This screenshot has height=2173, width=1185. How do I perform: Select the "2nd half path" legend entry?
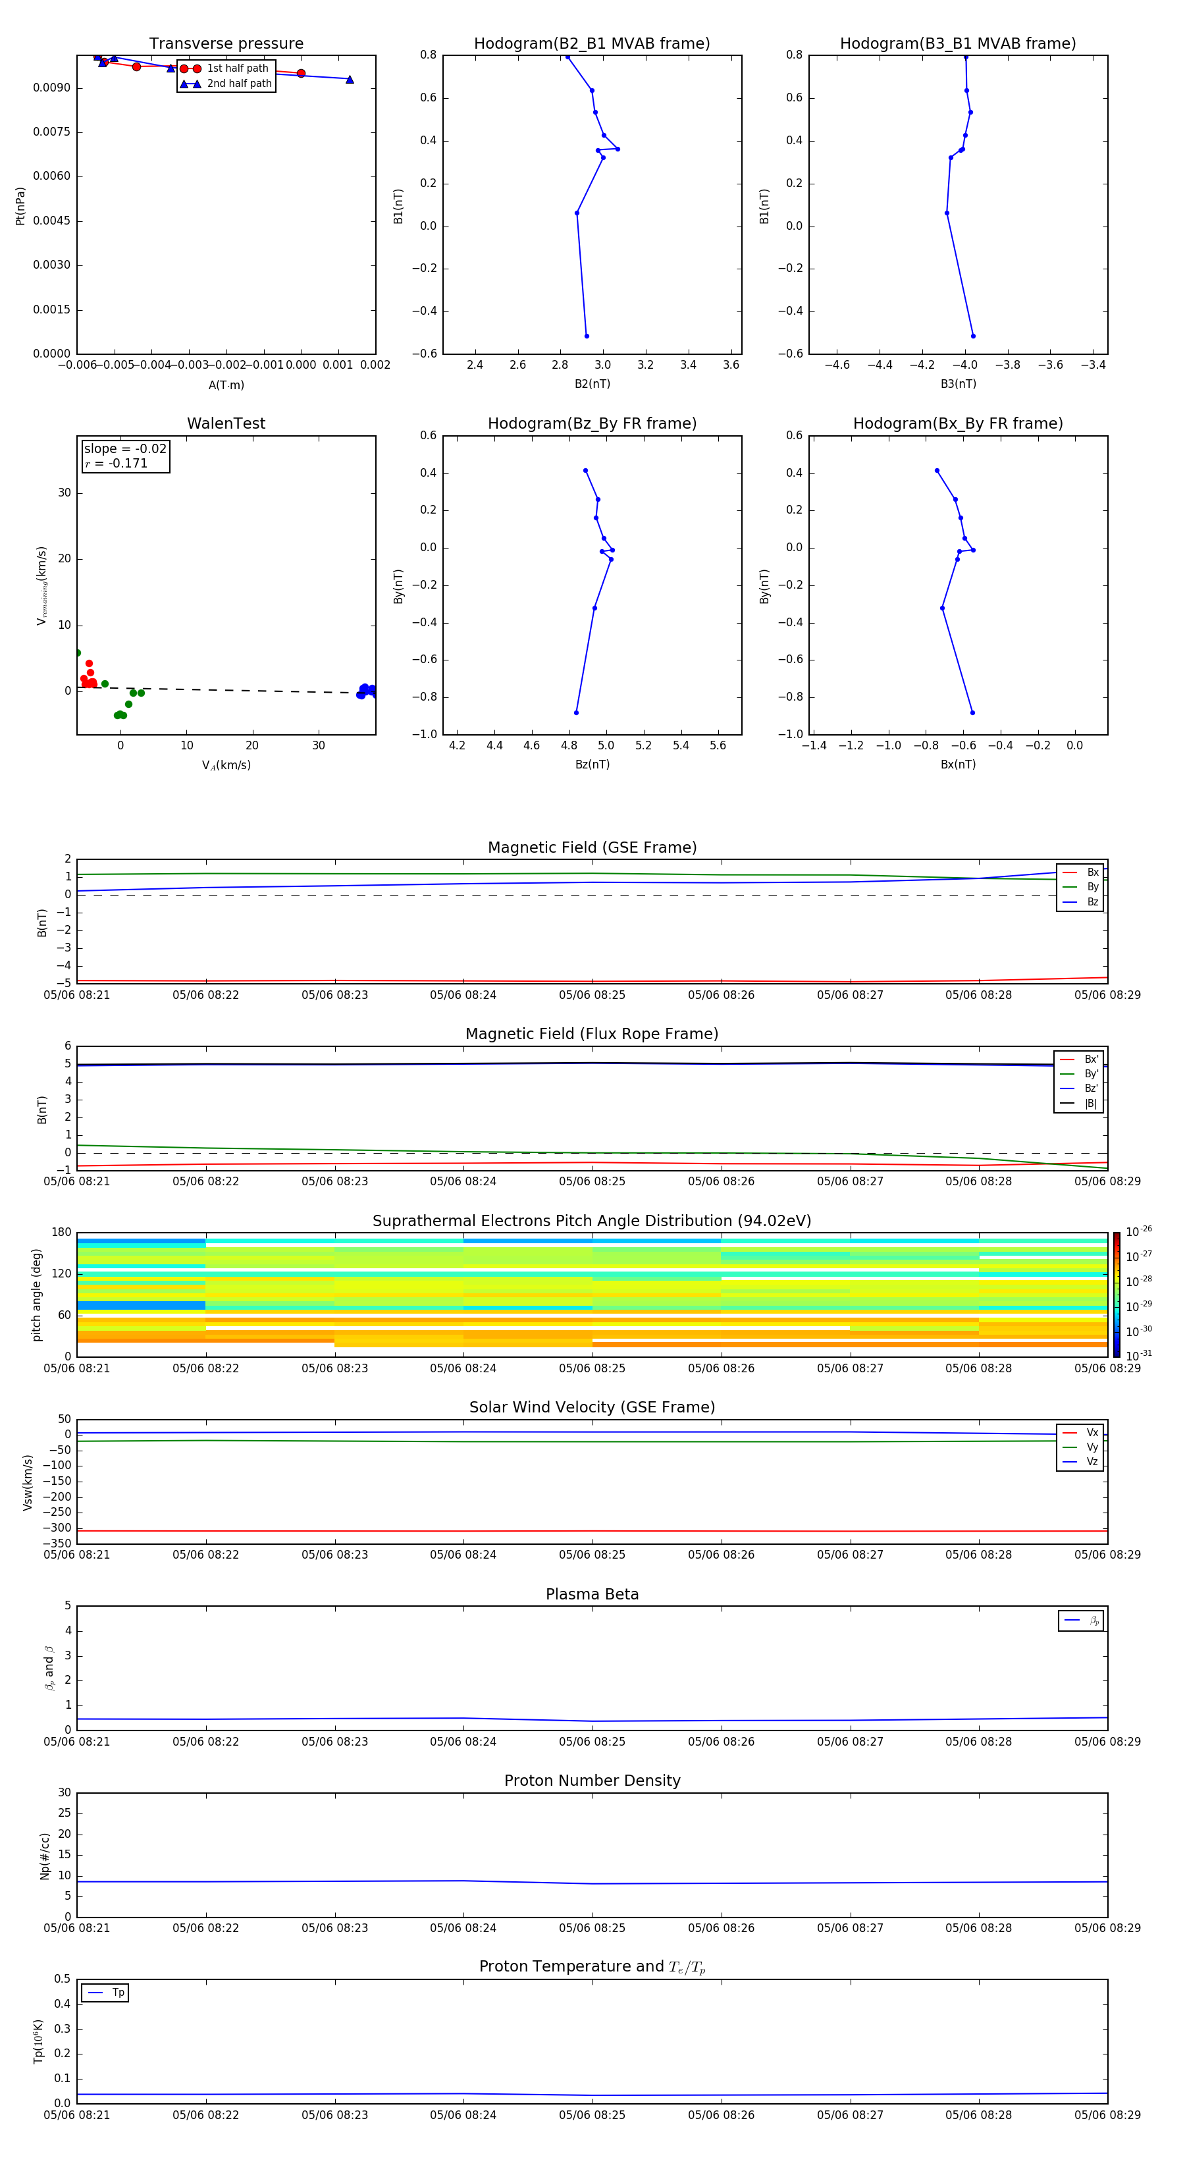click(226, 84)
